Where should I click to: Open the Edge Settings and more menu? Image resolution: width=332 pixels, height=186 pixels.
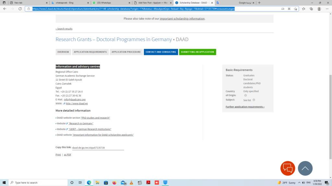327,9
